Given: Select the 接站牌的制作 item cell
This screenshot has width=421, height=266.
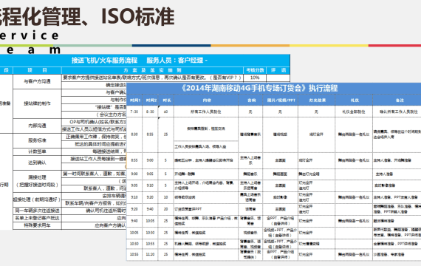Looking at the screenshot, I should tap(37, 103).
